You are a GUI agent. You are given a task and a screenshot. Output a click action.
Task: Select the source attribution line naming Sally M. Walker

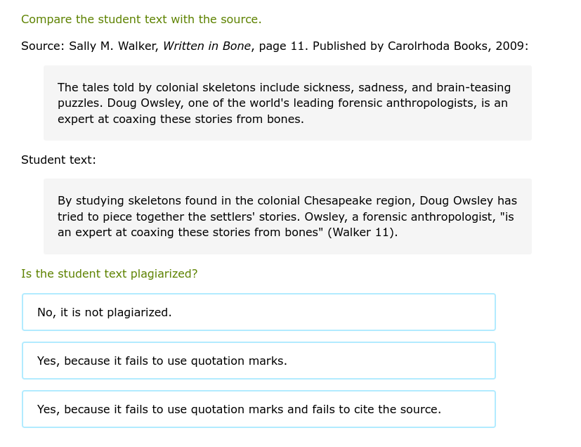[116, 46]
